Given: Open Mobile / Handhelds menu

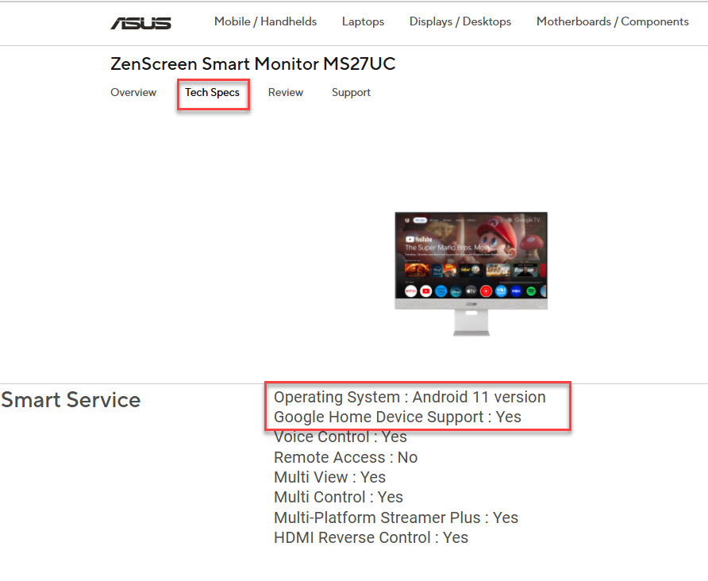Looking at the screenshot, I should (265, 21).
